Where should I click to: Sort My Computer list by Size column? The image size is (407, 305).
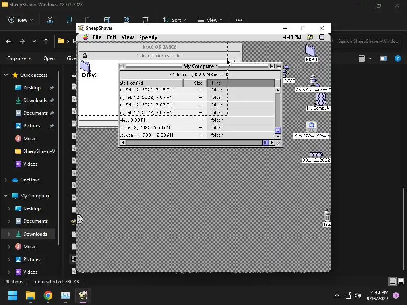pos(195,83)
